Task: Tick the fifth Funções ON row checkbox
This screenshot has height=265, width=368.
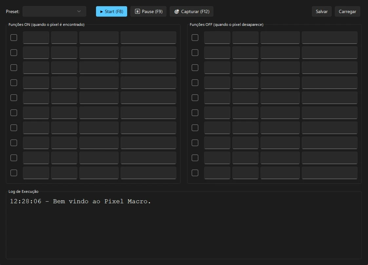Action: pos(14,98)
